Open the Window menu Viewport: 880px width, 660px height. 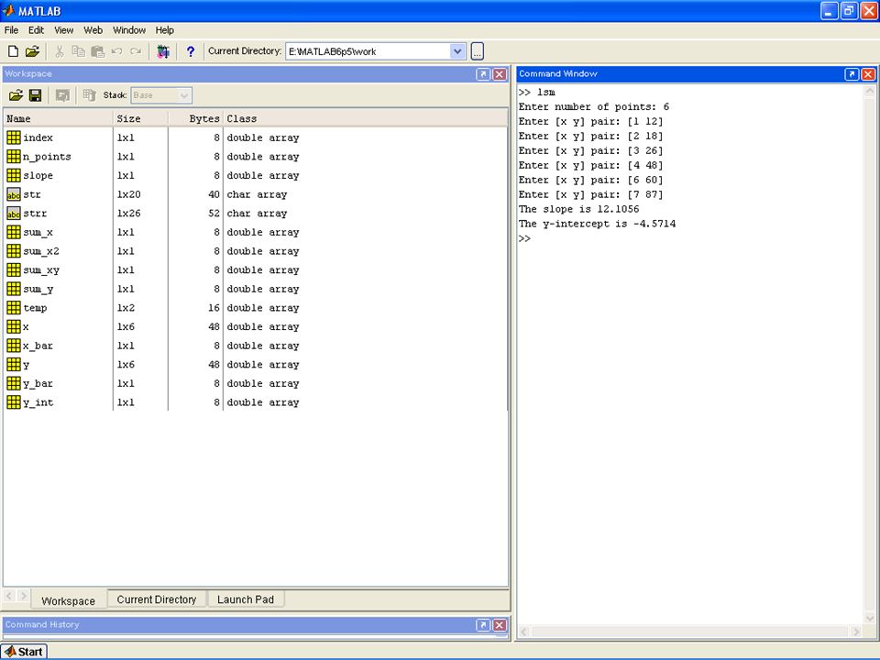(x=129, y=30)
